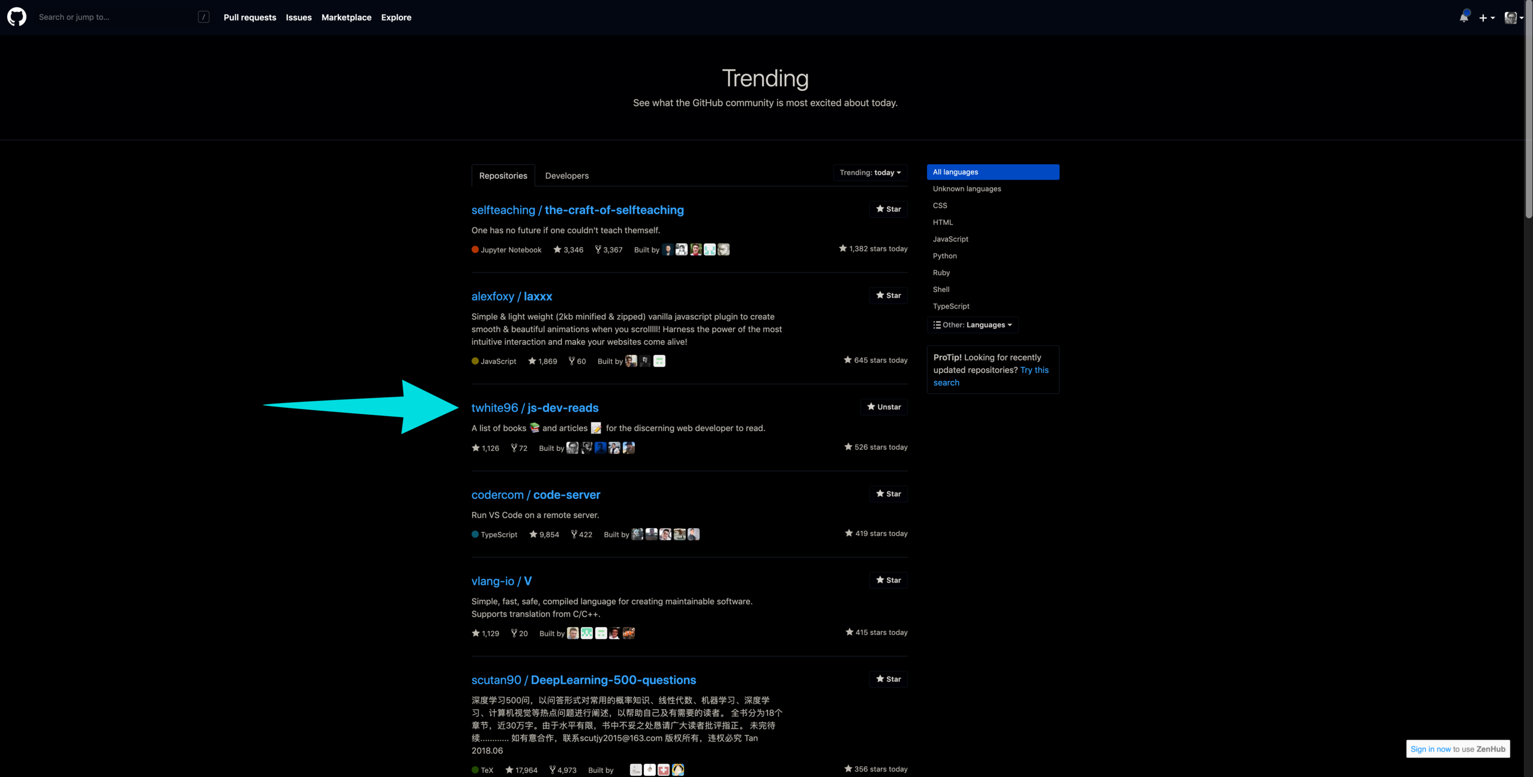
Task: Unstar the twhite96 js-dev-reads repository
Action: coord(884,407)
